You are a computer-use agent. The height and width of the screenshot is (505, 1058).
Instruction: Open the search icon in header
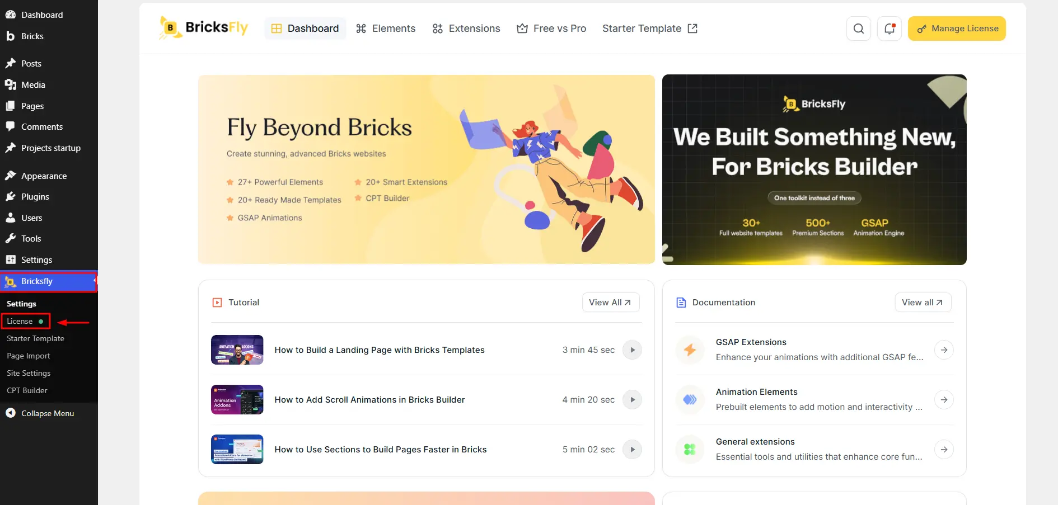point(859,29)
